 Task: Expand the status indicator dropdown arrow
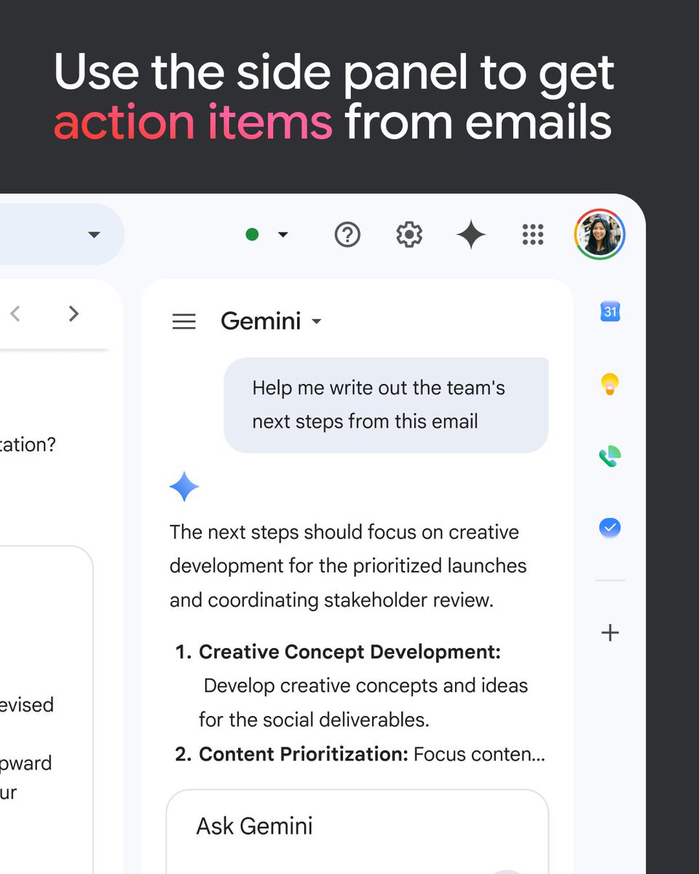click(x=283, y=235)
